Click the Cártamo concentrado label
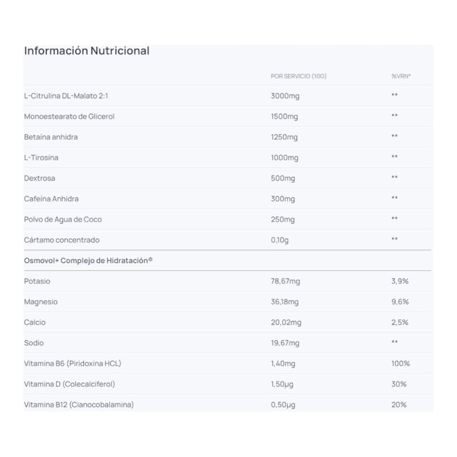Image resolution: width=457 pixels, height=457 pixels. point(61,240)
